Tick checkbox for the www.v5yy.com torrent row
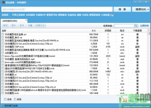The image size is (151, 108). tap(3, 56)
